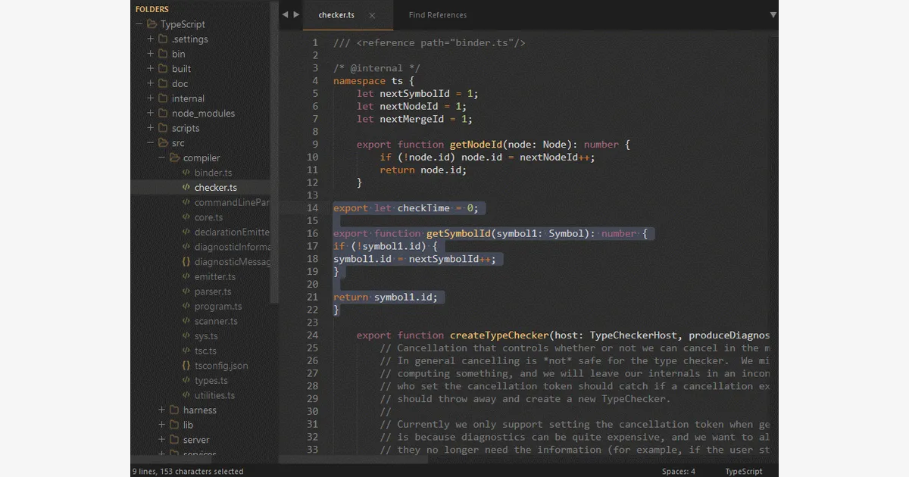This screenshot has width=909, height=477.
Task: Switch to the checker.ts tab
Action: (x=336, y=15)
